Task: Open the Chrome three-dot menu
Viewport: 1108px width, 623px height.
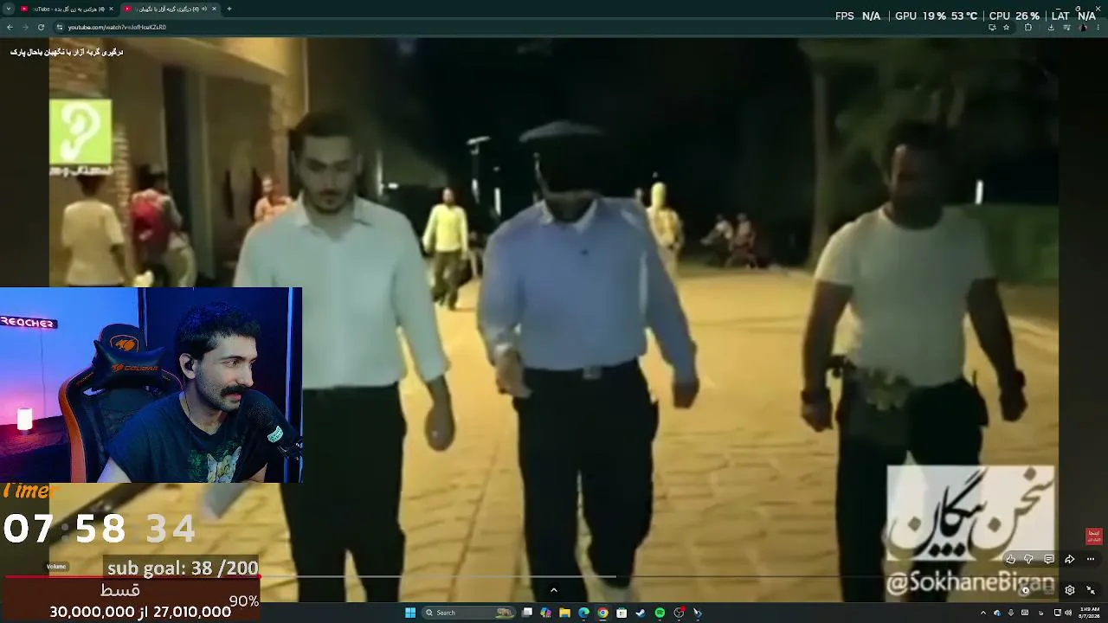Action: point(1098,27)
